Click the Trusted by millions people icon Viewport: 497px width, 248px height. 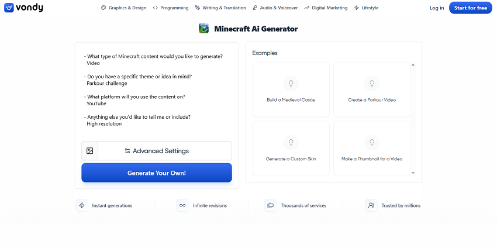[x=371, y=205]
